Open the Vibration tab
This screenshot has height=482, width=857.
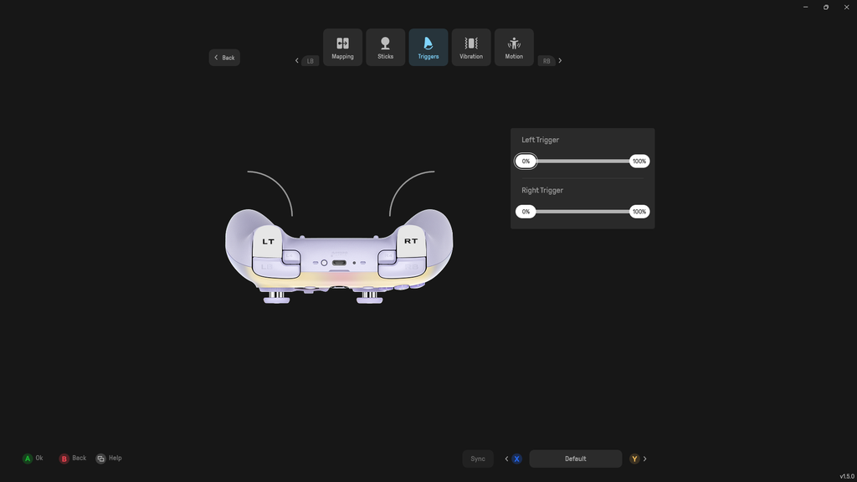pyautogui.click(x=471, y=48)
